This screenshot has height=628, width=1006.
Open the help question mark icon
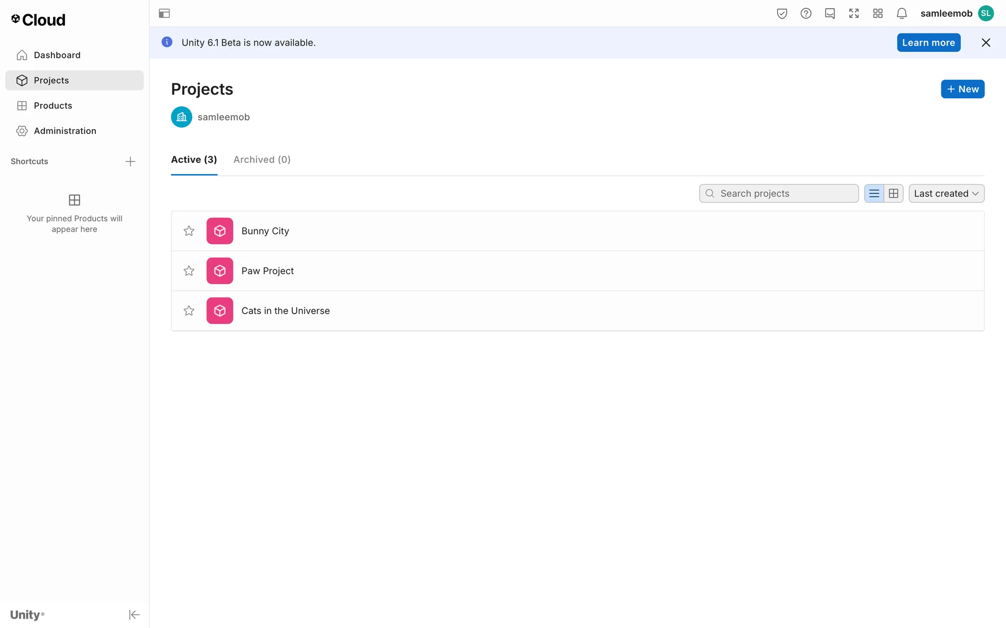806,14
